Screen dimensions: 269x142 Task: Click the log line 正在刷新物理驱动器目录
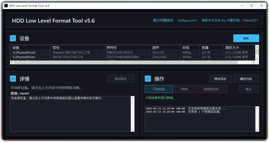pyautogui.click(x=186, y=108)
